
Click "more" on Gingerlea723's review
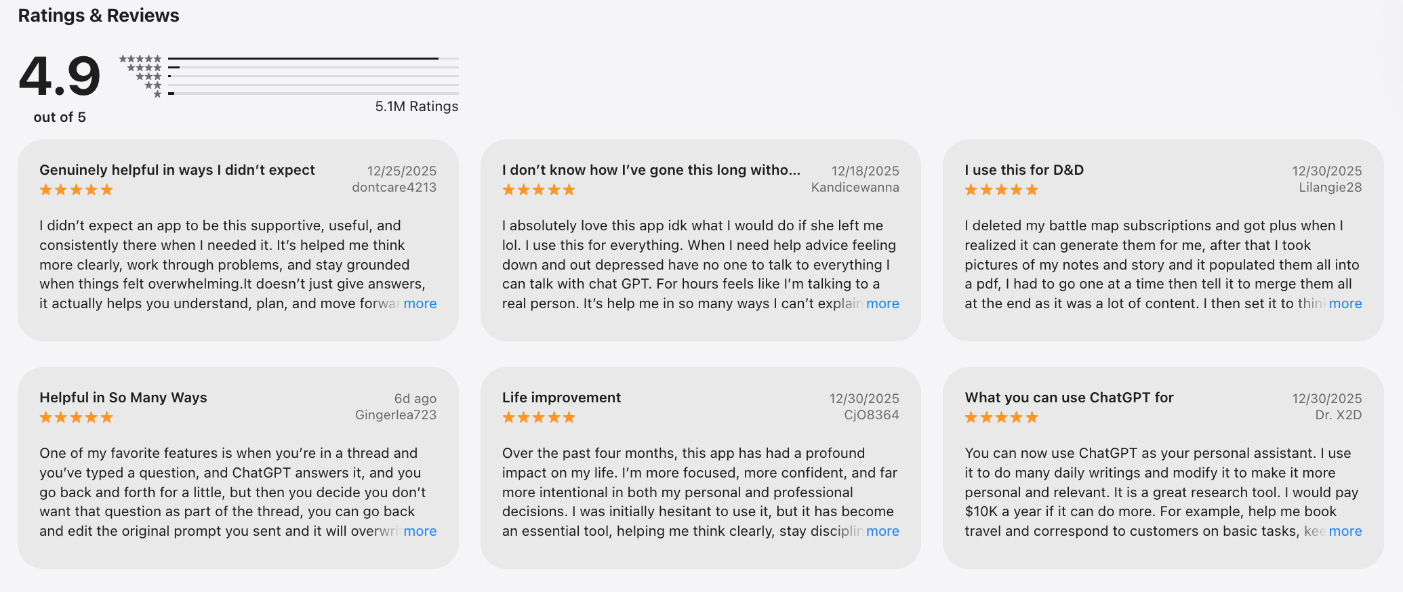point(420,531)
